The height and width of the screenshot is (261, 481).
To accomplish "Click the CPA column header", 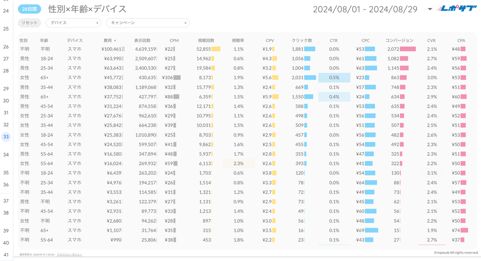I will point(461,40).
